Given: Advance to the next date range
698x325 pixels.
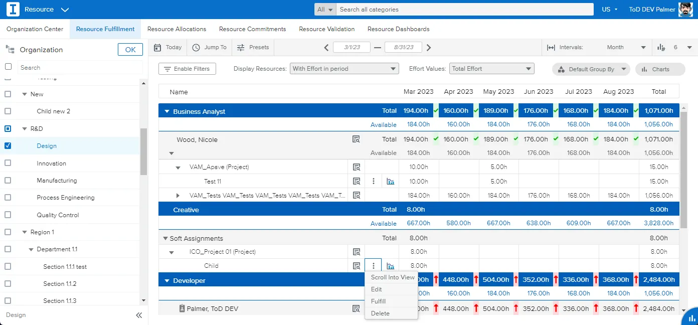Looking at the screenshot, I should (x=429, y=48).
